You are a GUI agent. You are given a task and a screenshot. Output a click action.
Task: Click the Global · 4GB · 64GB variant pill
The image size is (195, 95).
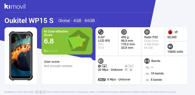click(76, 20)
